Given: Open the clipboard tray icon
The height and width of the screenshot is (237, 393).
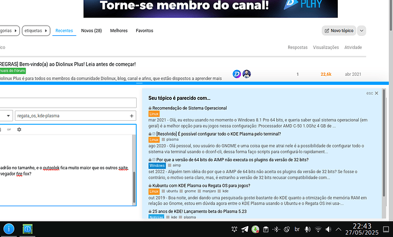Looking at the screenshot, I should tap(265, 229).
